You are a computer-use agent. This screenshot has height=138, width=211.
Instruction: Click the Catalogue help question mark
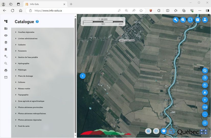coord(37,22)
